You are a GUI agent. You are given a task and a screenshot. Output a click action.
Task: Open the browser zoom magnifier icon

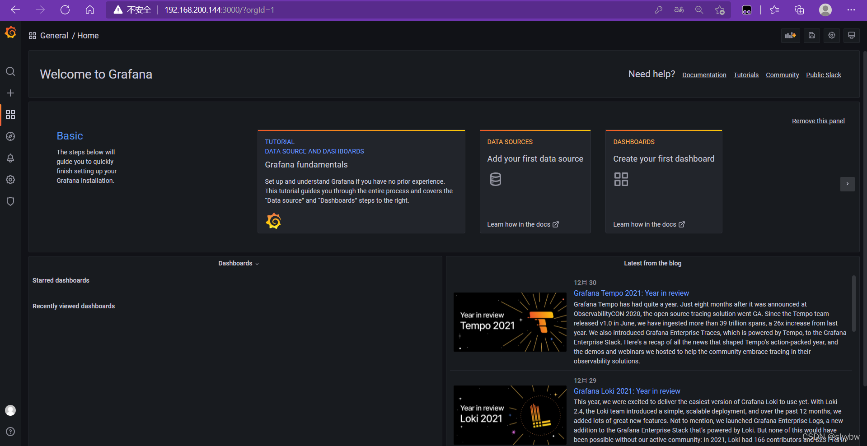point(699,10)
